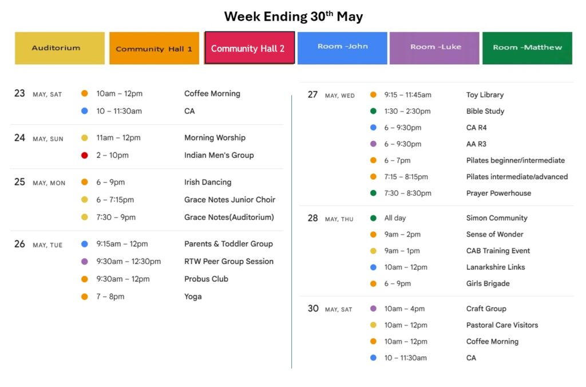Click the yellow dot beside Morning Worship

coord(85,138)
